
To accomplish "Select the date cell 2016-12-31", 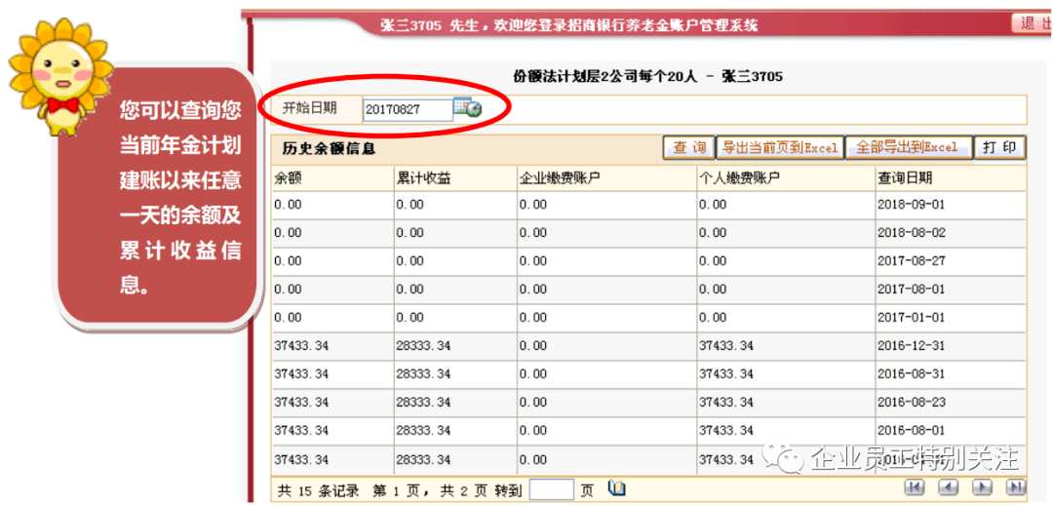I will pyautogui.click(x=911, y=346).
